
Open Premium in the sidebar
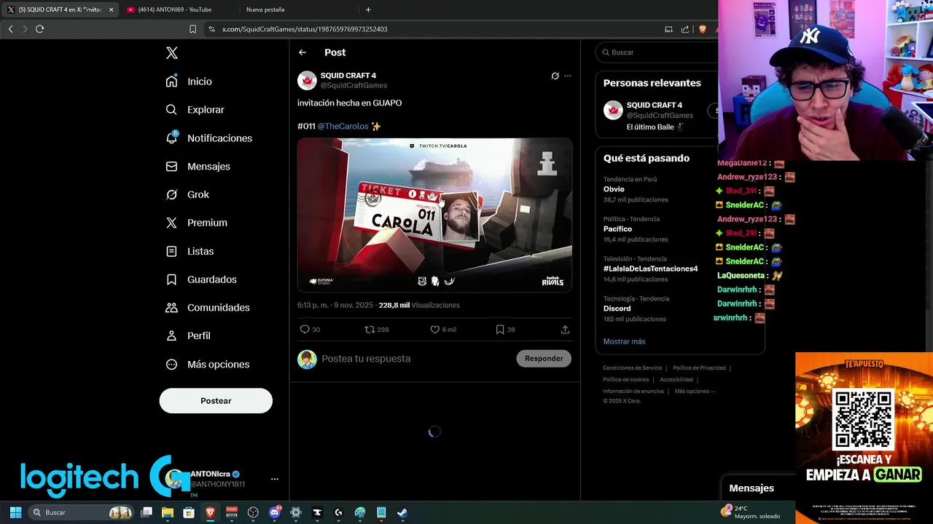[x=196, y=223]
